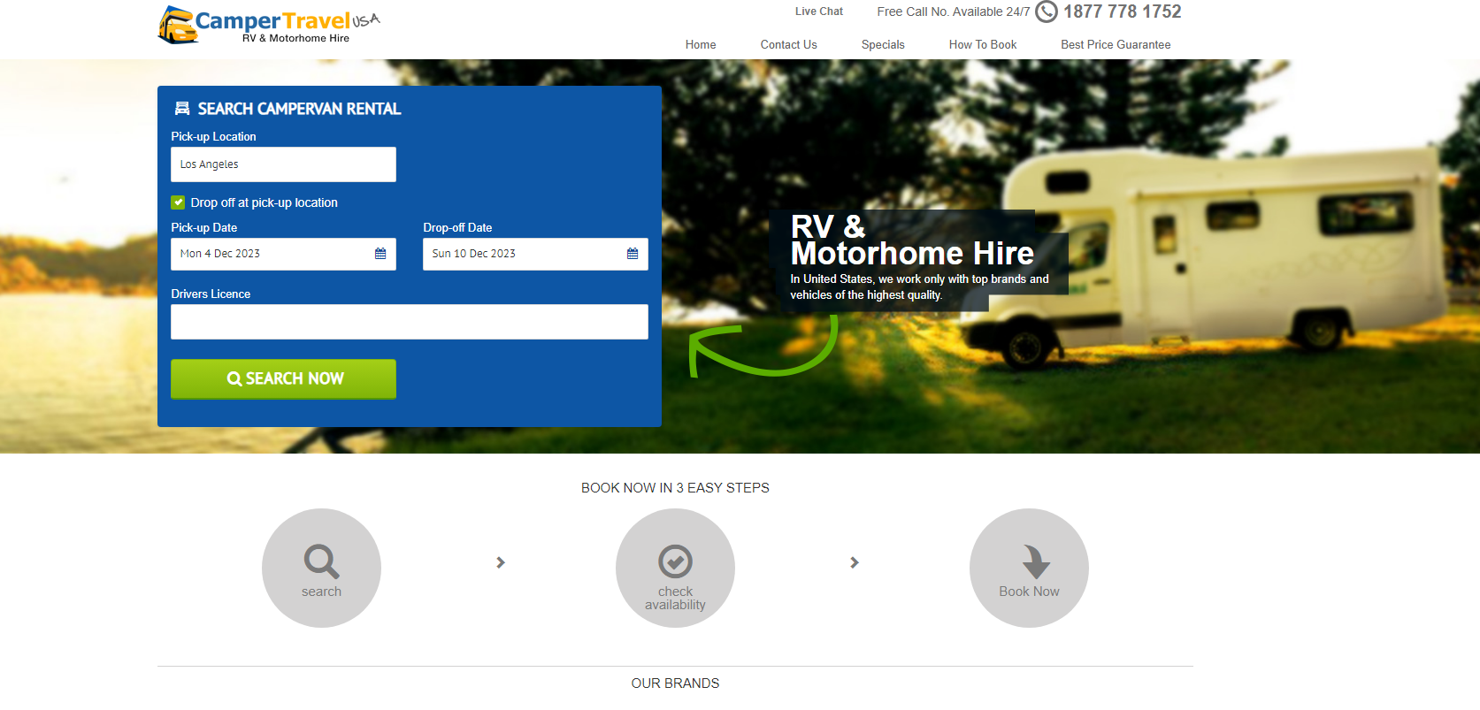Click the Book Now arrow step circle
This screenshot has height=710, width=1480.
(1029, 568)
